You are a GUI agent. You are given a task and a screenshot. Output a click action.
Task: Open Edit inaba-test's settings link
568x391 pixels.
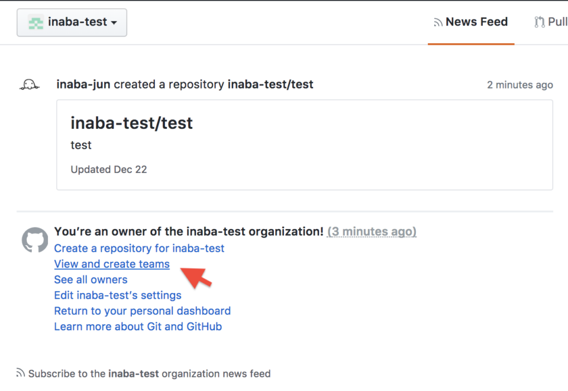coord(118,295)
